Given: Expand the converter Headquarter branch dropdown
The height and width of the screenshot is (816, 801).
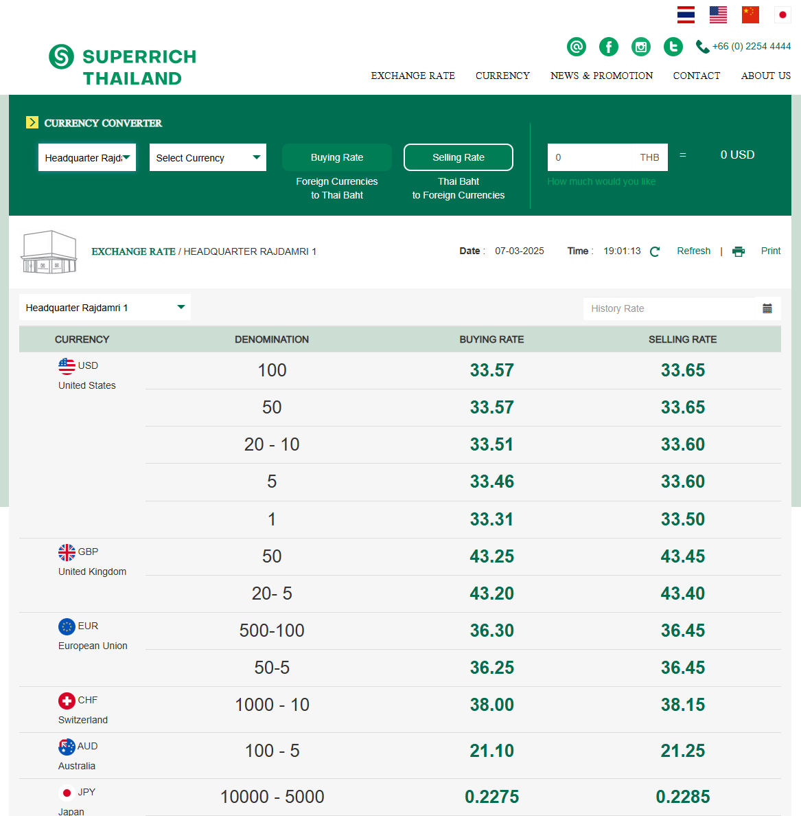Looking at the screenshot, I should (87, 157).
